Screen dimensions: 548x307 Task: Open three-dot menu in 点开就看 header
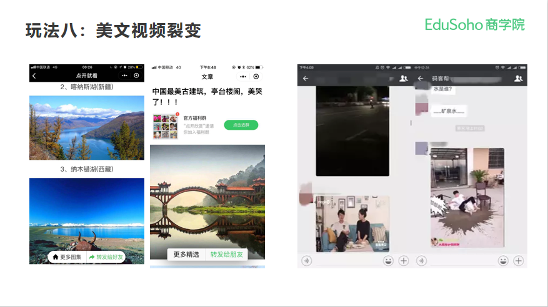pyautogui.click(x=124, y=76)
